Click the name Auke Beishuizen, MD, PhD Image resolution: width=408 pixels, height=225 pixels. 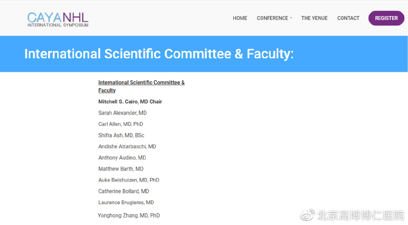[129, 180]
